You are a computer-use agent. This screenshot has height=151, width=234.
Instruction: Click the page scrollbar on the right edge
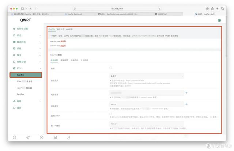point(226,37)
